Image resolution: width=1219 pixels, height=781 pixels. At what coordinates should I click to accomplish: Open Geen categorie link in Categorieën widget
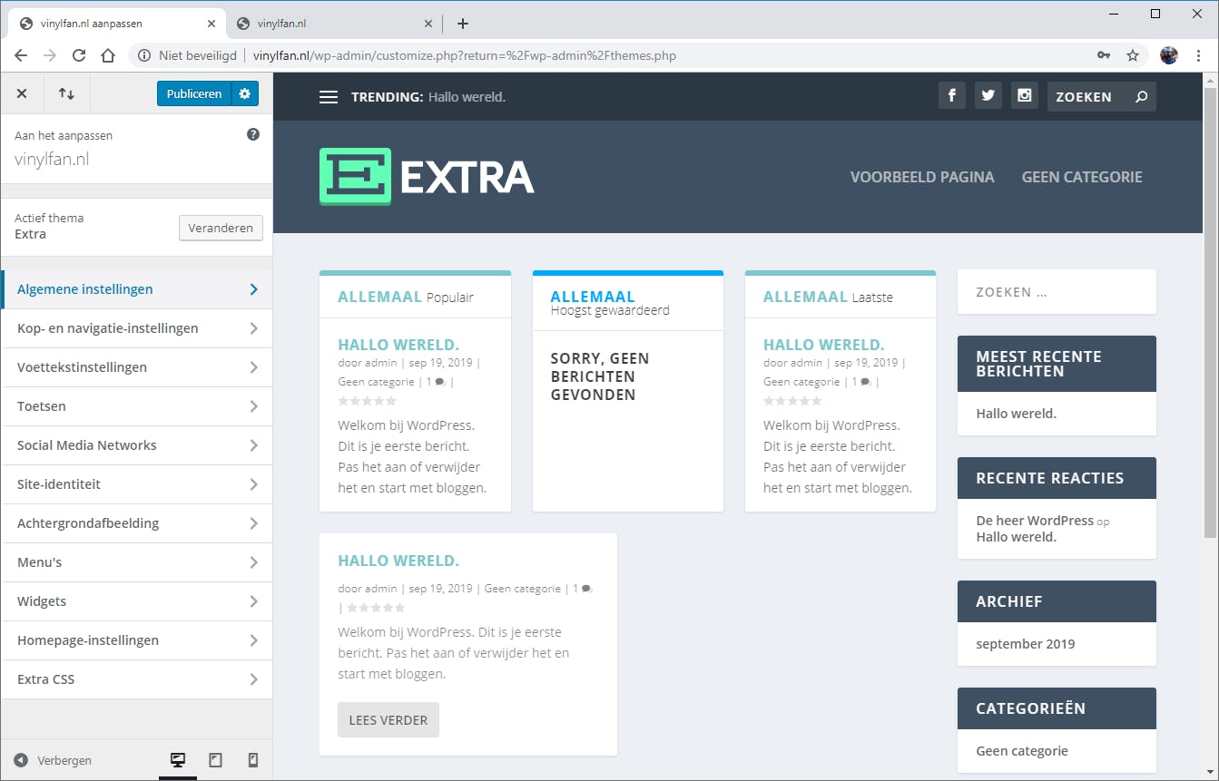click(x=1022, y=751)
